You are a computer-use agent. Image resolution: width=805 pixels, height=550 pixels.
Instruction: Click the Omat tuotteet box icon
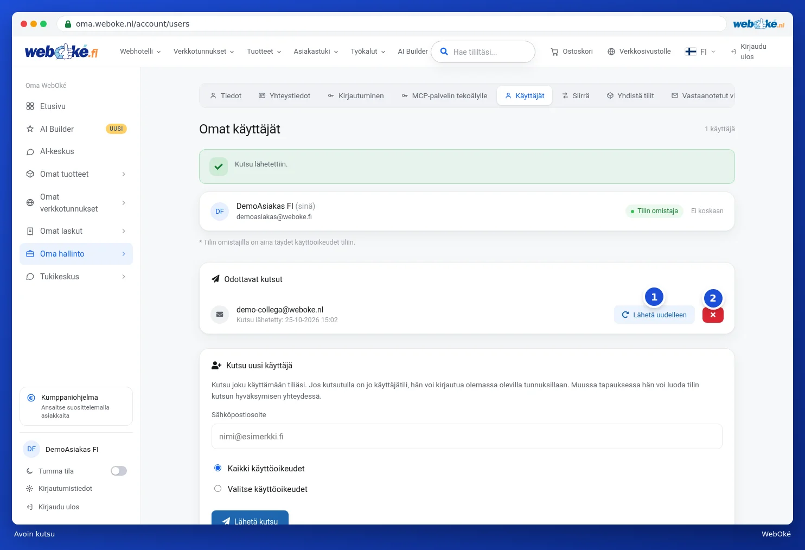click(30, 174)
